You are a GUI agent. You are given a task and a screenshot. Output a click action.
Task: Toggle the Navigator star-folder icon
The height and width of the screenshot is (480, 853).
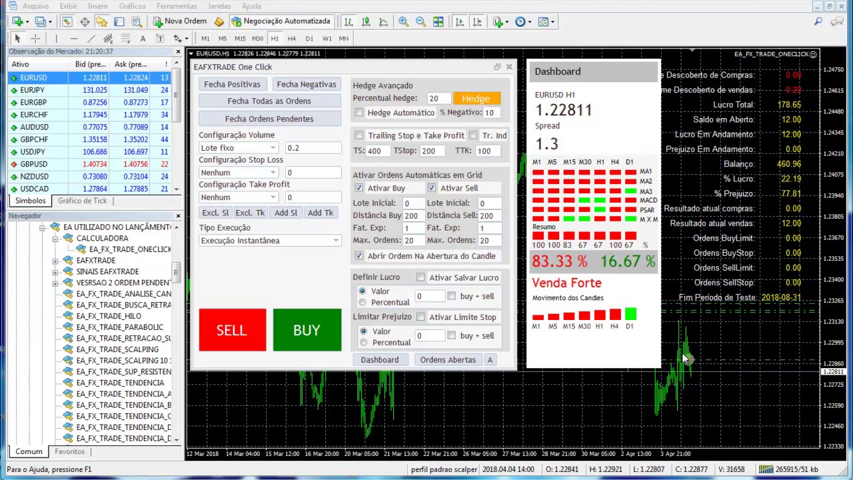101,21
